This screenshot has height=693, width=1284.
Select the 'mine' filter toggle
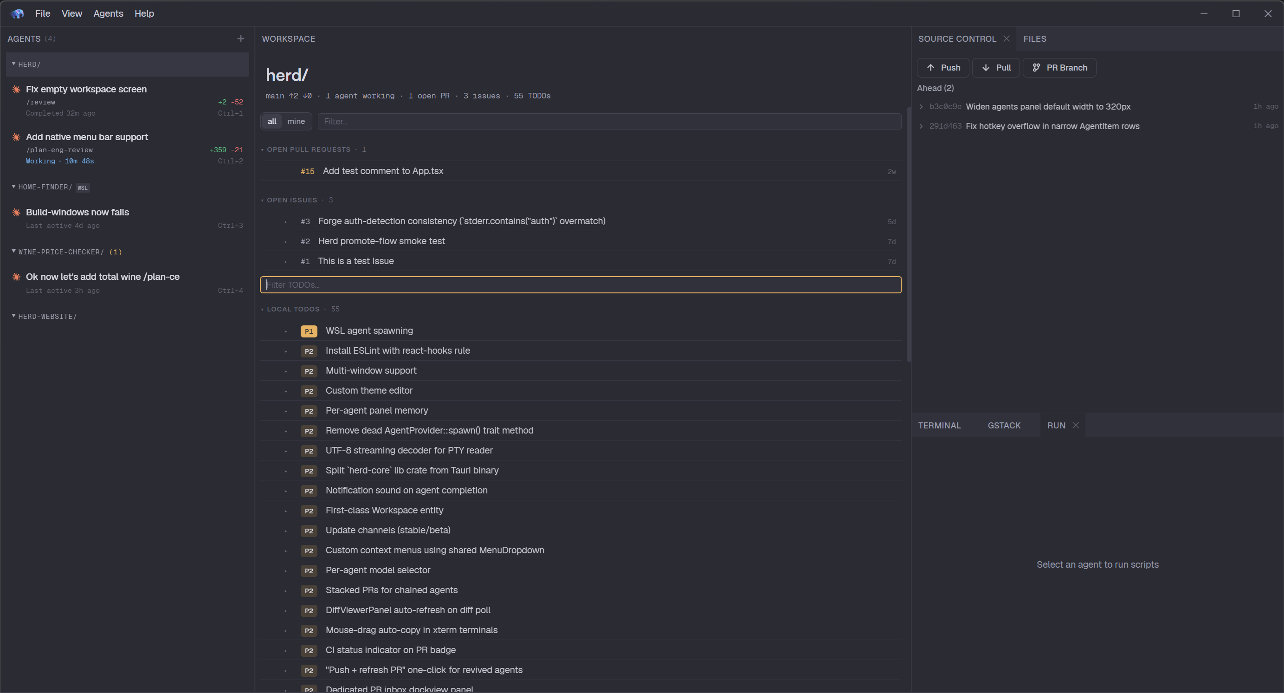coord(296,121)
